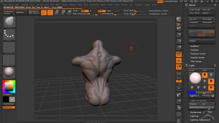The height and width of the screenshot is (123, 219).
Task: Click the Actual size icon
Action: pos(179,41)
